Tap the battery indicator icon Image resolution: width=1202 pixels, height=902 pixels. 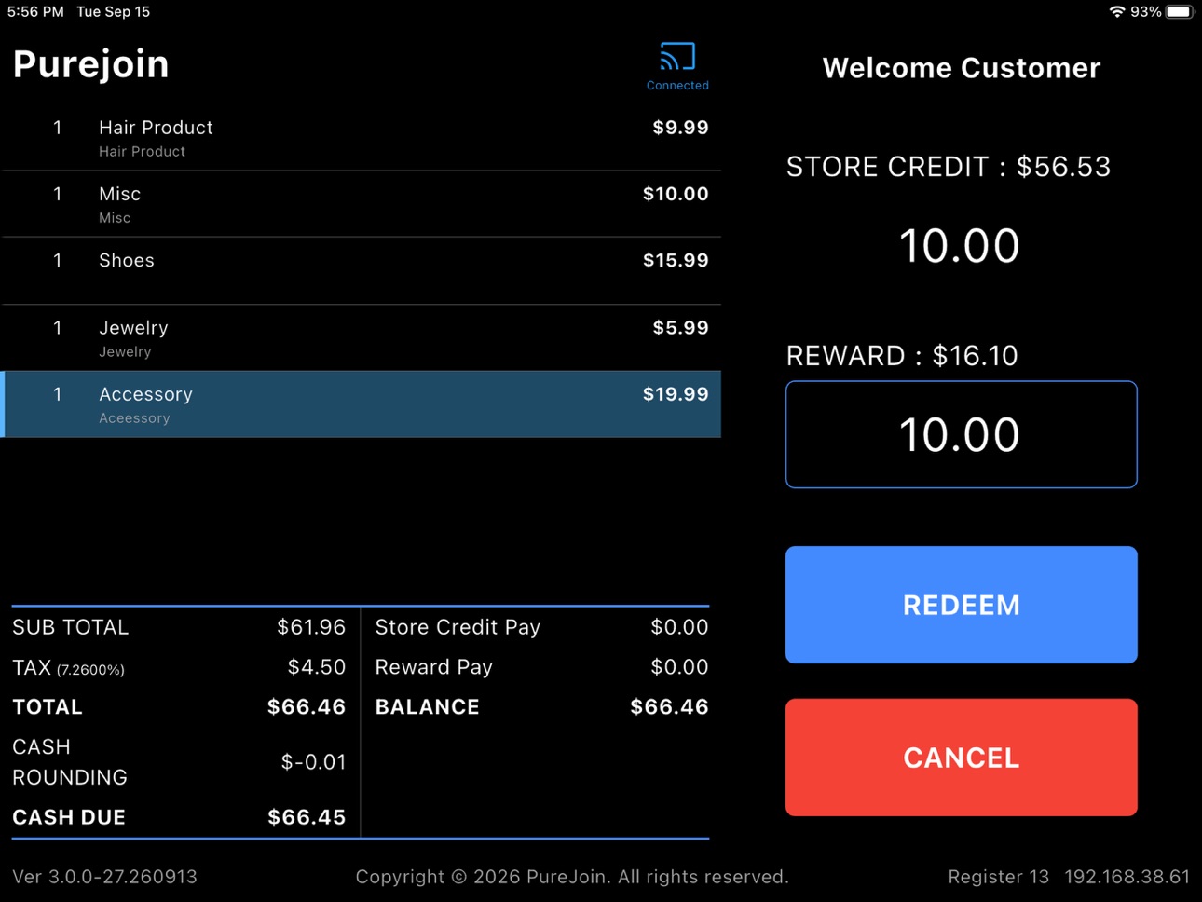tap(1181, 12)
